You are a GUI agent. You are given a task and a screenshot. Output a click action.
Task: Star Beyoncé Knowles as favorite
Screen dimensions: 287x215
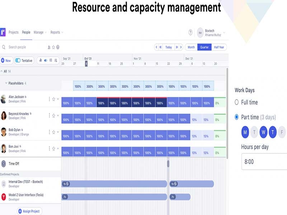click(53, 115)
